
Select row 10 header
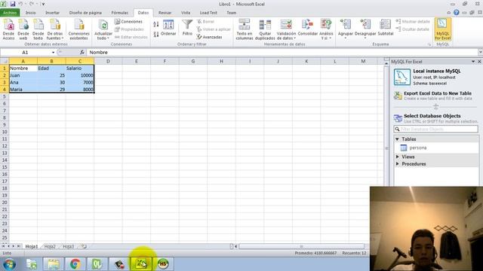pos(5,132)
